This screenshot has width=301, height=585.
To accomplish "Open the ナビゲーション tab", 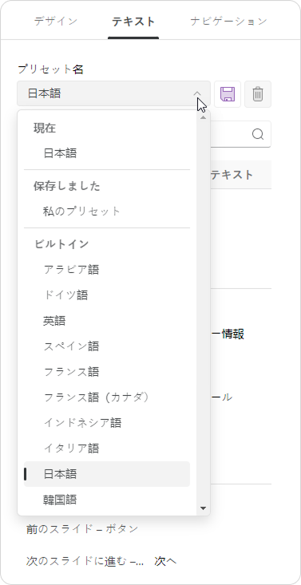I will 228,22.
